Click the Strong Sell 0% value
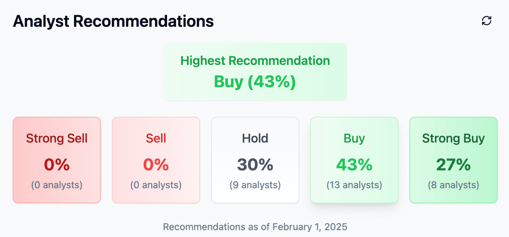 click(57, 165)
